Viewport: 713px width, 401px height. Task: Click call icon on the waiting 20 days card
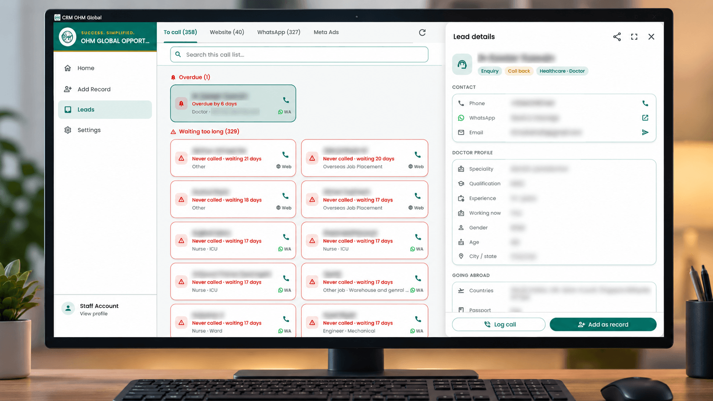[417, 155]
